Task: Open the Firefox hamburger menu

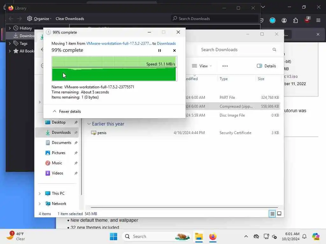Action: [318, 20]
